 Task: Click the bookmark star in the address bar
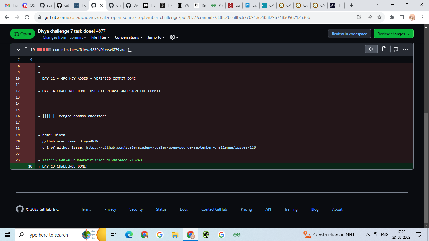[x=379, y=18]
